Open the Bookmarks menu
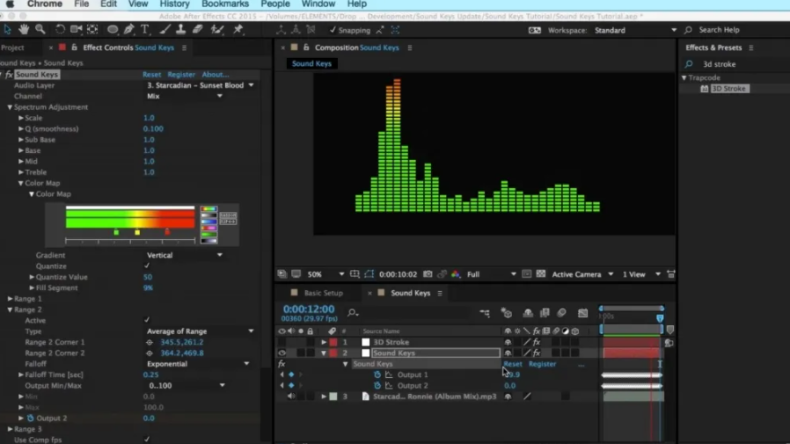This screenshot has width=790, height=444. point(224,4)
